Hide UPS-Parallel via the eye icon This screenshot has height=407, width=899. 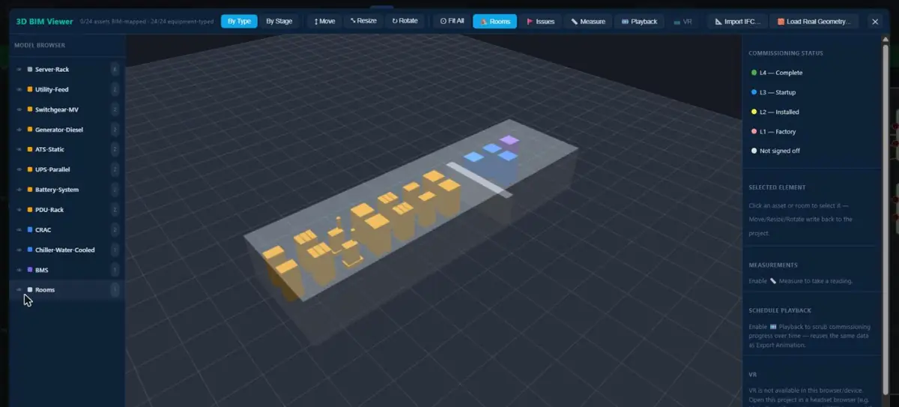pos(19,169)
